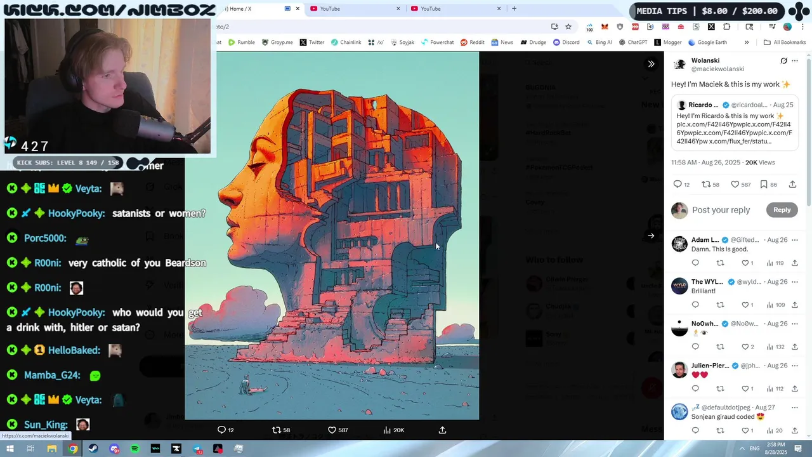
Task: Share No0wh's reply
Action: pos(795,347)
